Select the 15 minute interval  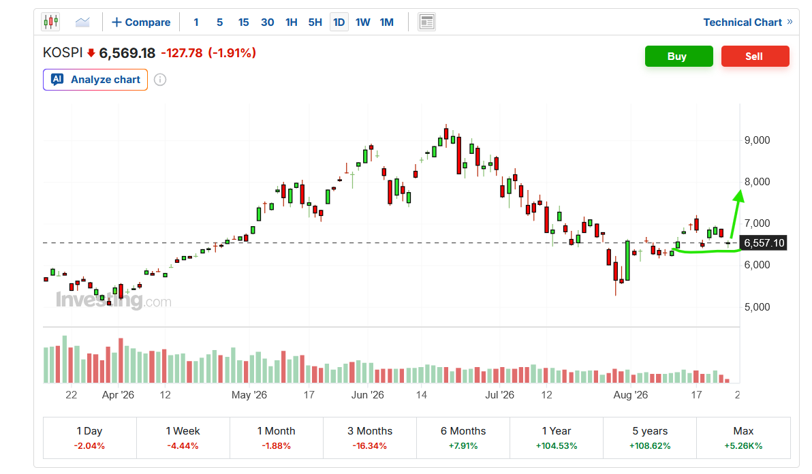[243, 22]
